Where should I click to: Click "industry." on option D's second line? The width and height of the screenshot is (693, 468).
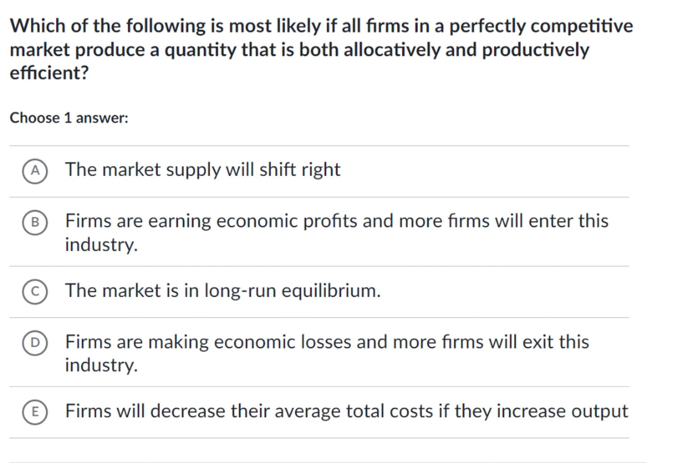coord(101,365)
